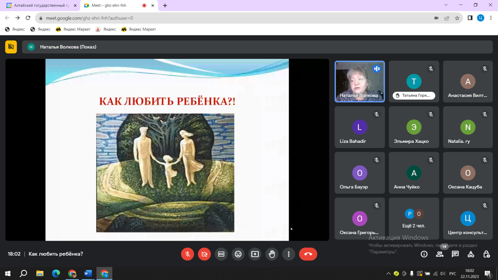Open the last Яндекс Маркет bookmark
Image resolution: width=498 pixels, height=280 pixels.
click(139, 29)
